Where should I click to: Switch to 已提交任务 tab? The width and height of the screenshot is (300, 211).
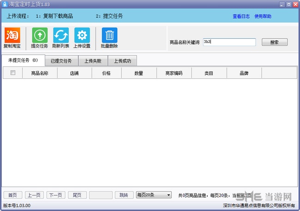click(61, 61)
